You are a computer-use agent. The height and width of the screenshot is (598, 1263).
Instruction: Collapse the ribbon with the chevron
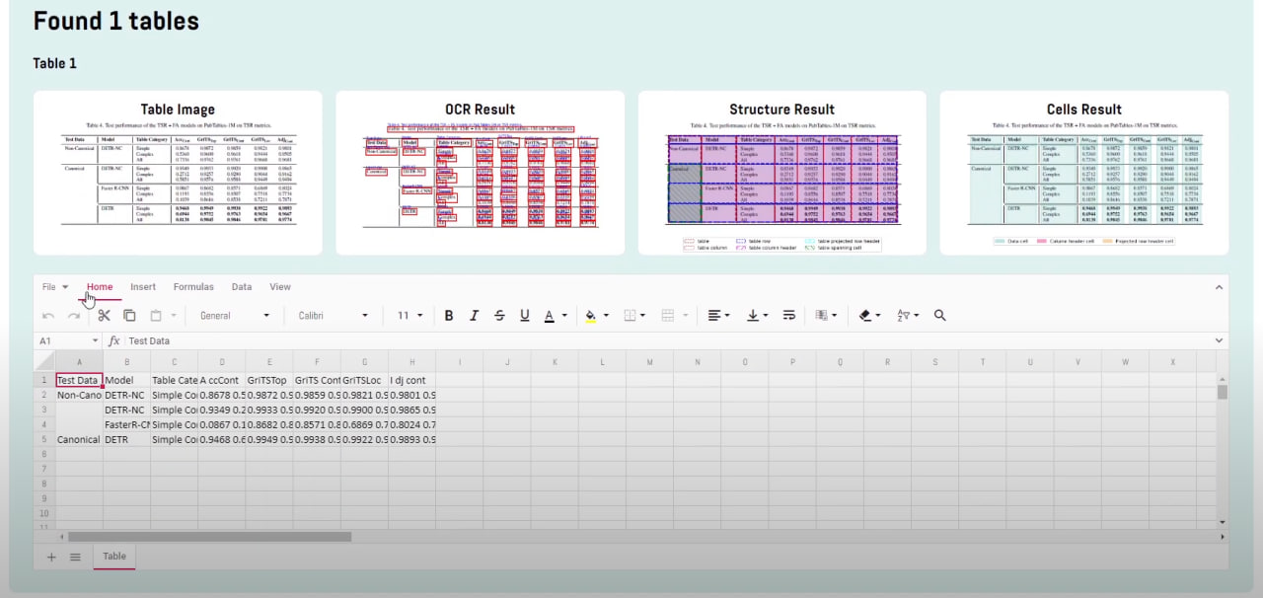pos(1219,287)
